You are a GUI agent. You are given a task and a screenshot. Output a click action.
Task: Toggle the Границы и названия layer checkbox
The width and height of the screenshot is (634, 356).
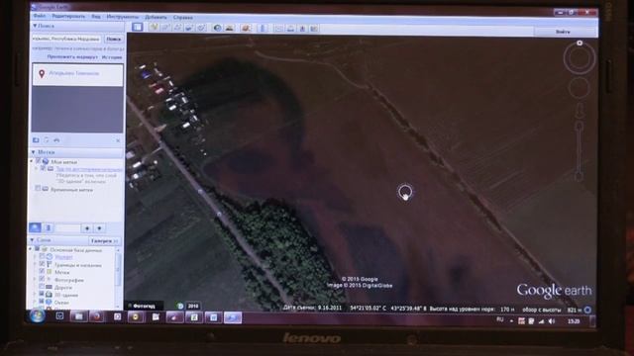[x=42, y=264]
